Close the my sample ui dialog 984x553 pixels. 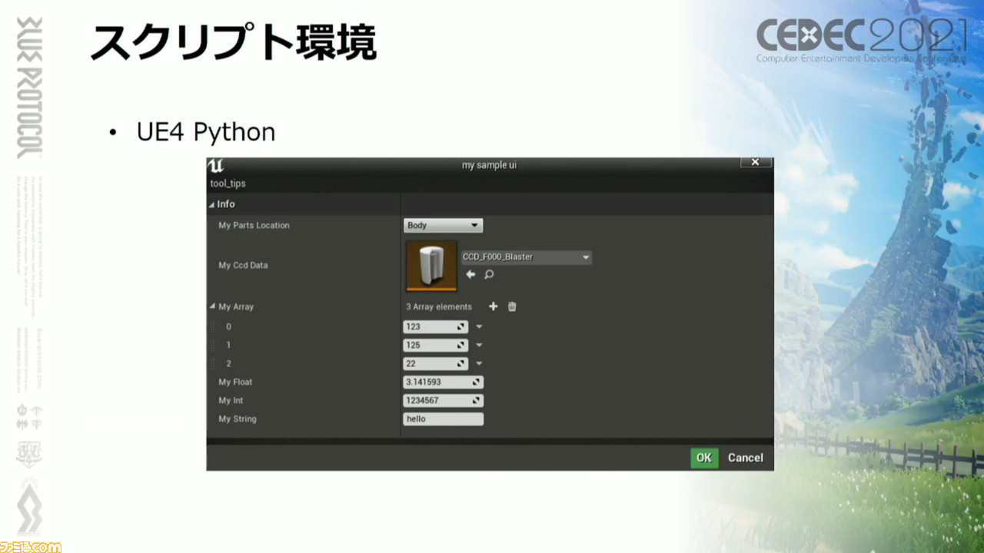coord(755,162)
